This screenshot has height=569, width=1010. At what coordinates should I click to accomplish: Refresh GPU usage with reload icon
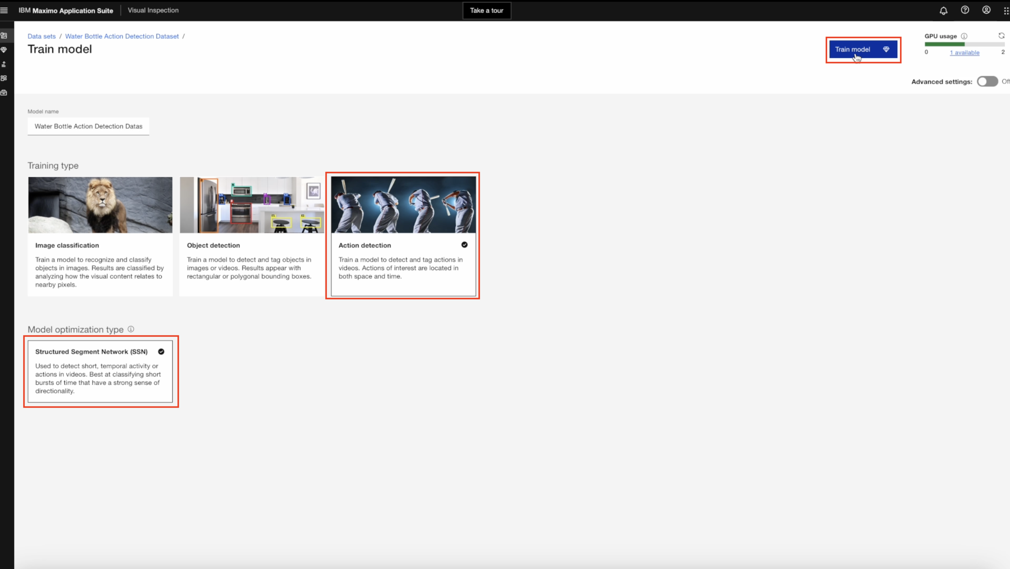point(1002,36)
